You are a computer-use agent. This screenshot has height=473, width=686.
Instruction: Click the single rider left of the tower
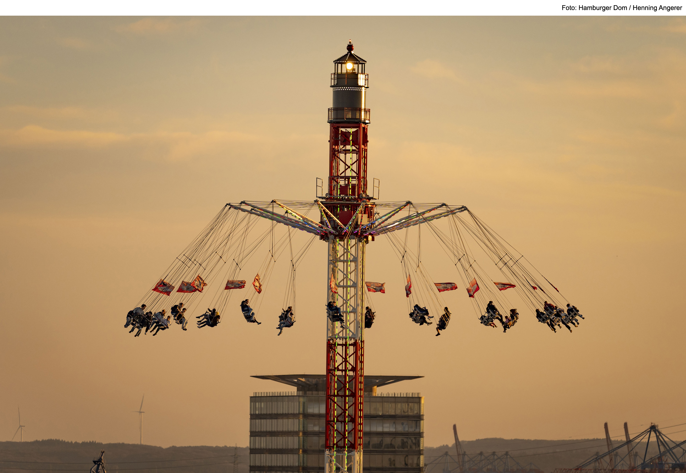click(249, 312)
